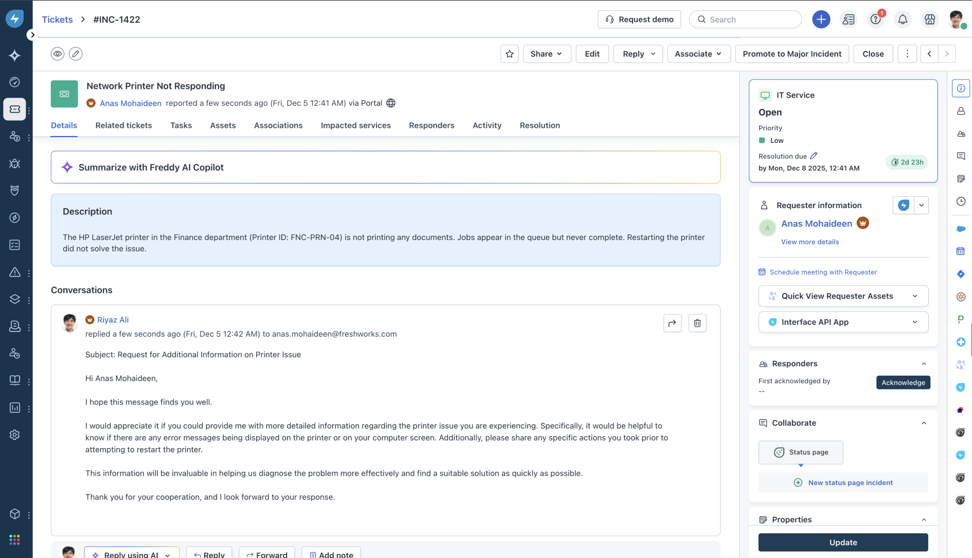Open the app switcher grid icon
Screen dimensions: 972x558
click(14, 540)
